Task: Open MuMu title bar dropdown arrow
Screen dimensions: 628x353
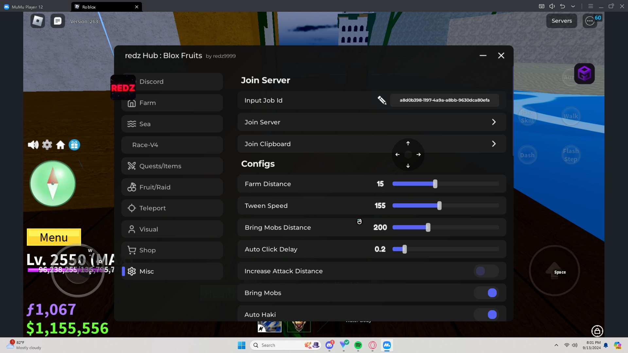Action: point(573,6)
